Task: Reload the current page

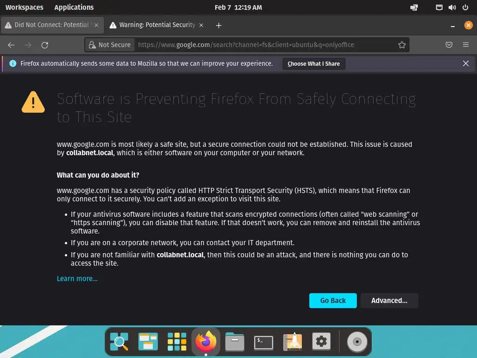Action: click(x=45, y=45)
